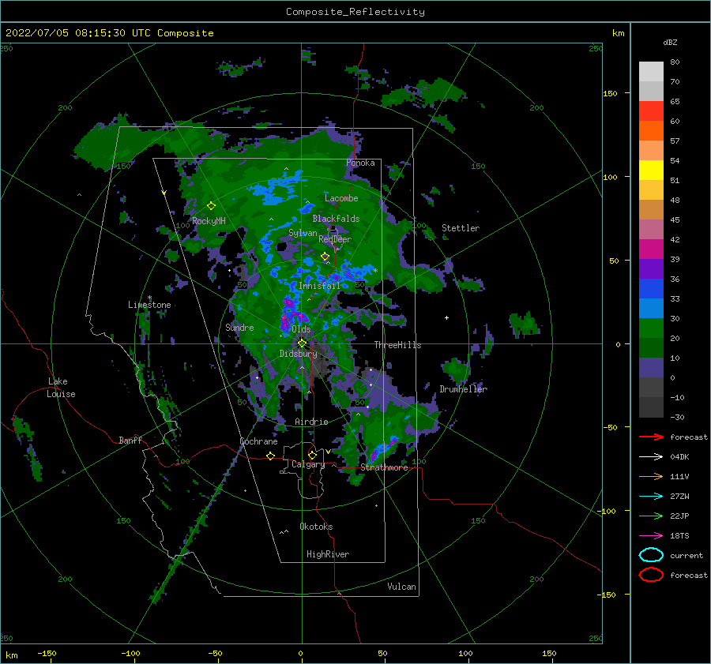Click the ThreeHills town label

pos(397,345)
